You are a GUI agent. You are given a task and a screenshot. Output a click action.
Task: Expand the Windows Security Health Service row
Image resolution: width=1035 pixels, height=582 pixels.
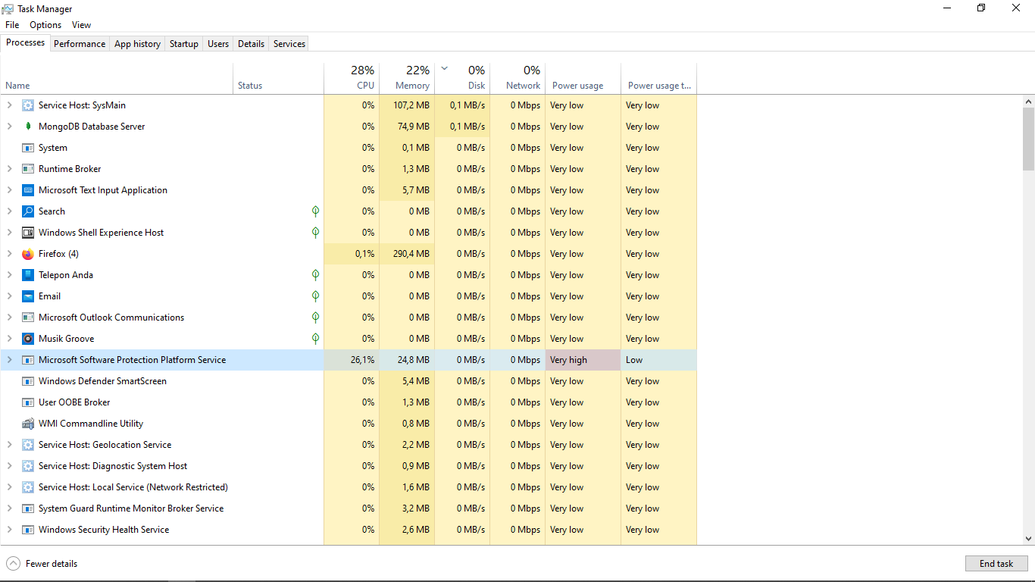[x=10, y=530]
